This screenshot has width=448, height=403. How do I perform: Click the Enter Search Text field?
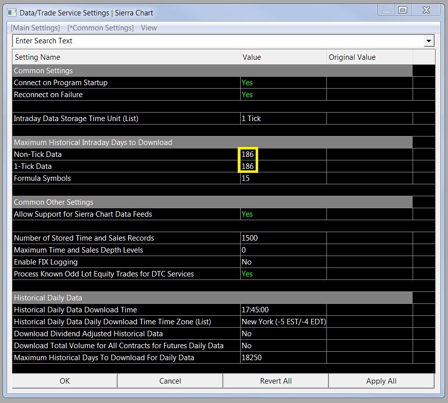[218, 41]
